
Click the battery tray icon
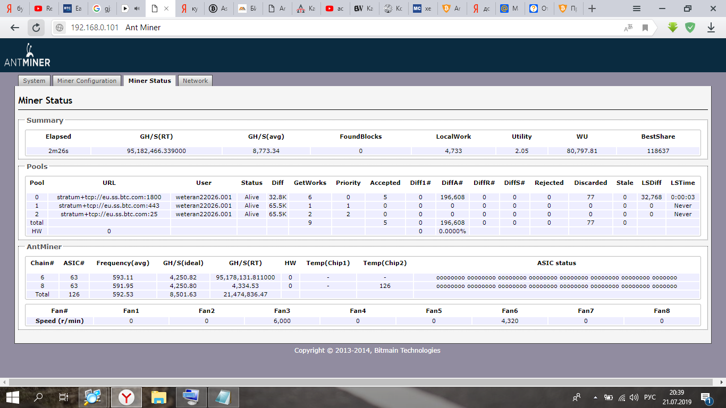coord(609,397)
